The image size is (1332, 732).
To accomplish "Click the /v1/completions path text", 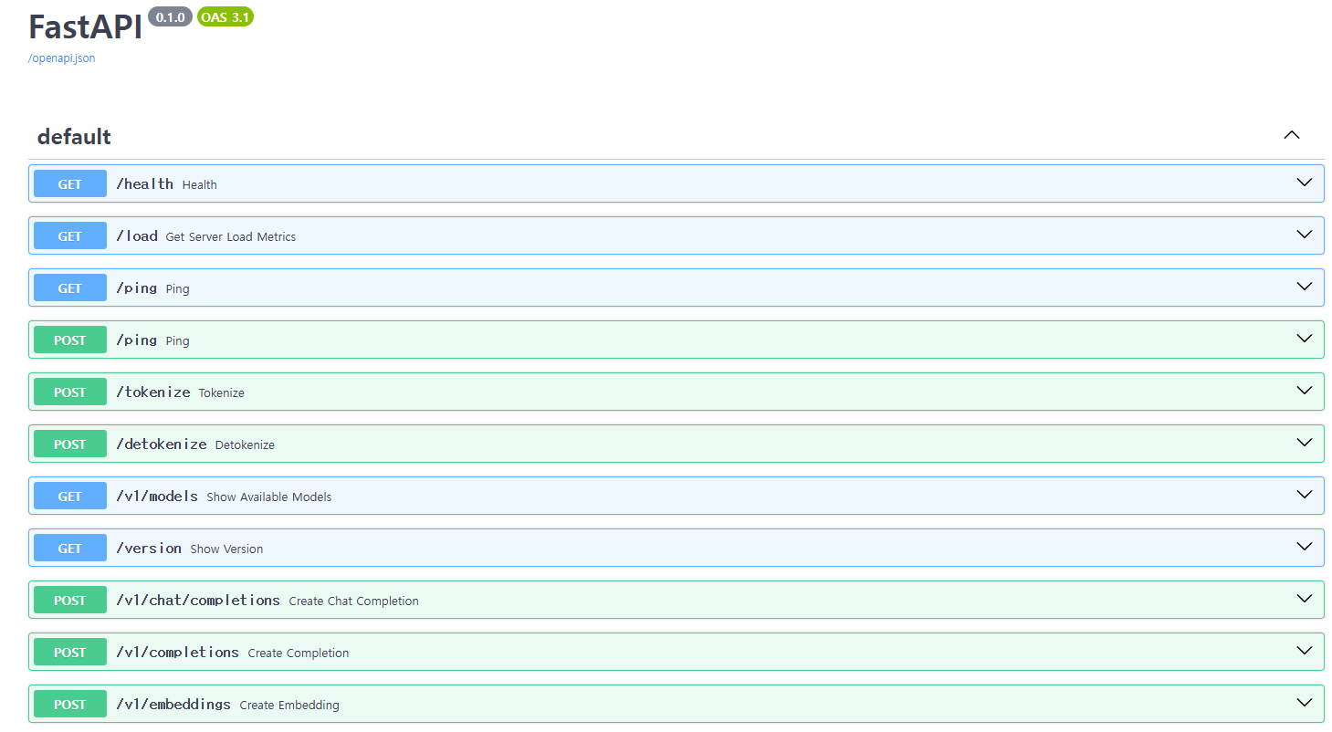I will (177, 652).
